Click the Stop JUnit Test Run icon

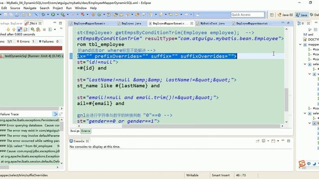(x=44, y=30)
